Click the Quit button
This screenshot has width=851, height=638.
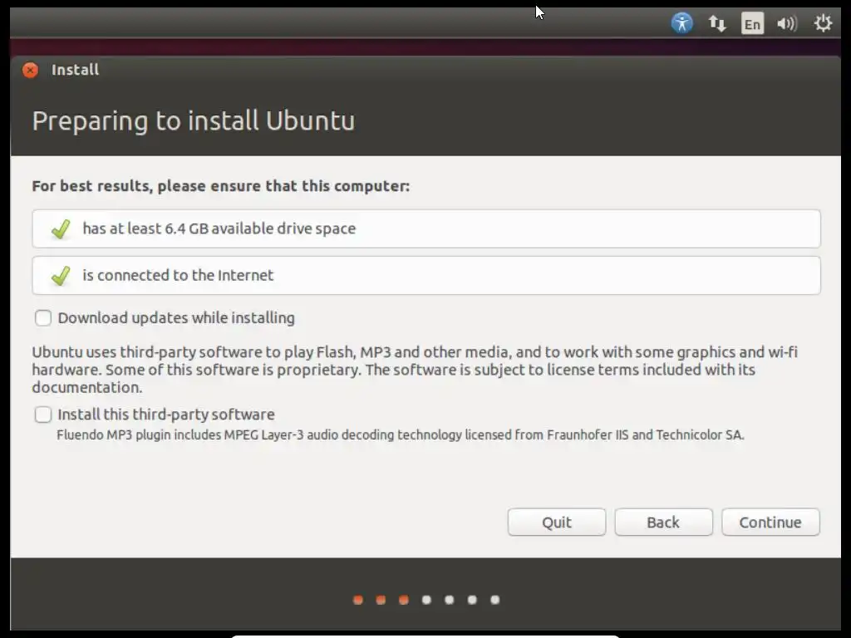point(557,522)
